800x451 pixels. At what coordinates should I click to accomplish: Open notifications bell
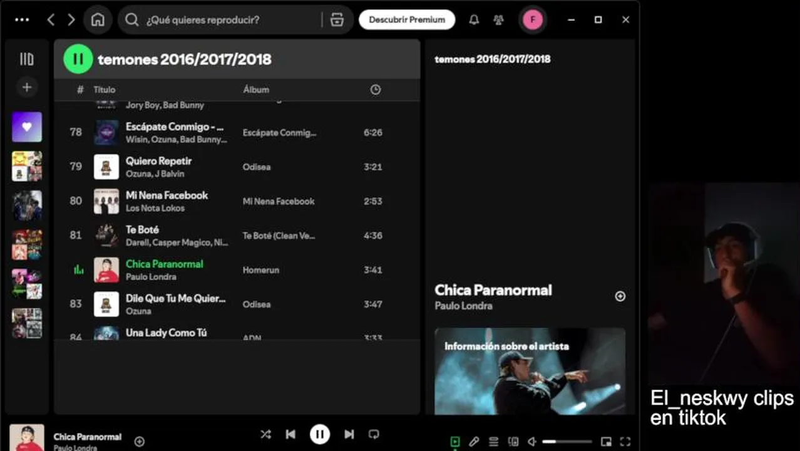tap(474, 19)
